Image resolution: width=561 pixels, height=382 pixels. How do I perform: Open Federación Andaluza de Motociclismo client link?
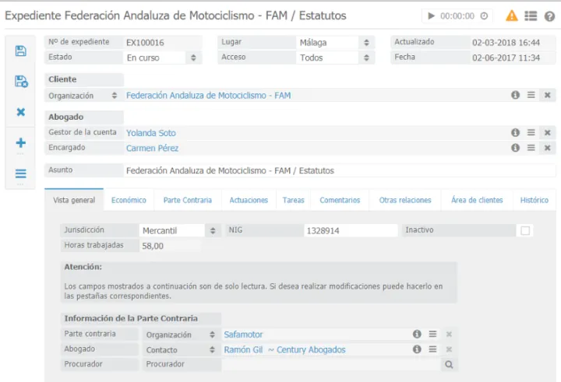(208, 96)
